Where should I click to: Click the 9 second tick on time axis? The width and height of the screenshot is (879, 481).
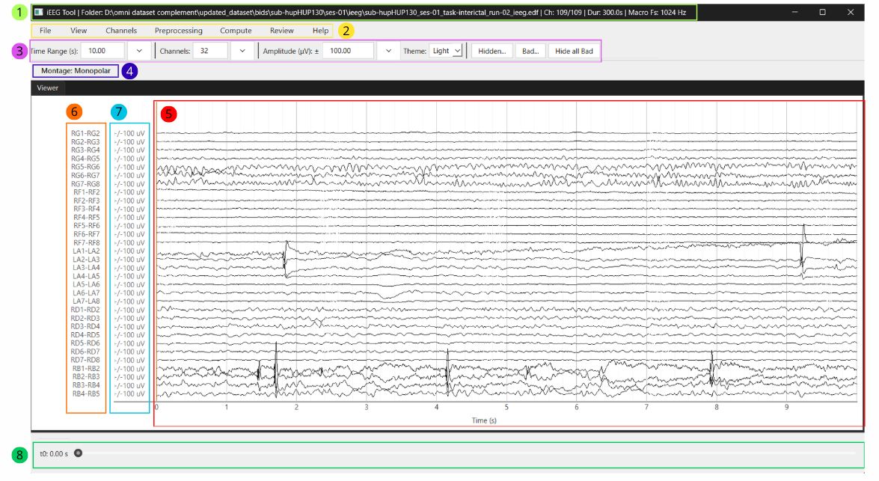(786, 408)
